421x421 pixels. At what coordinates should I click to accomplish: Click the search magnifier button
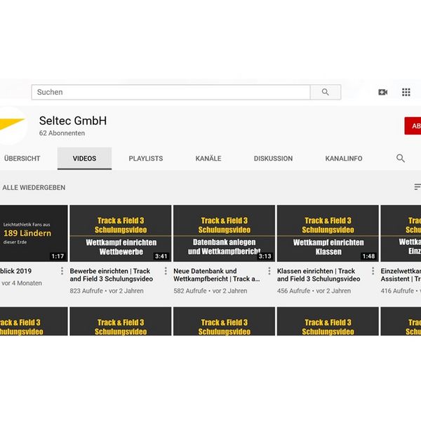coord(326,92)
